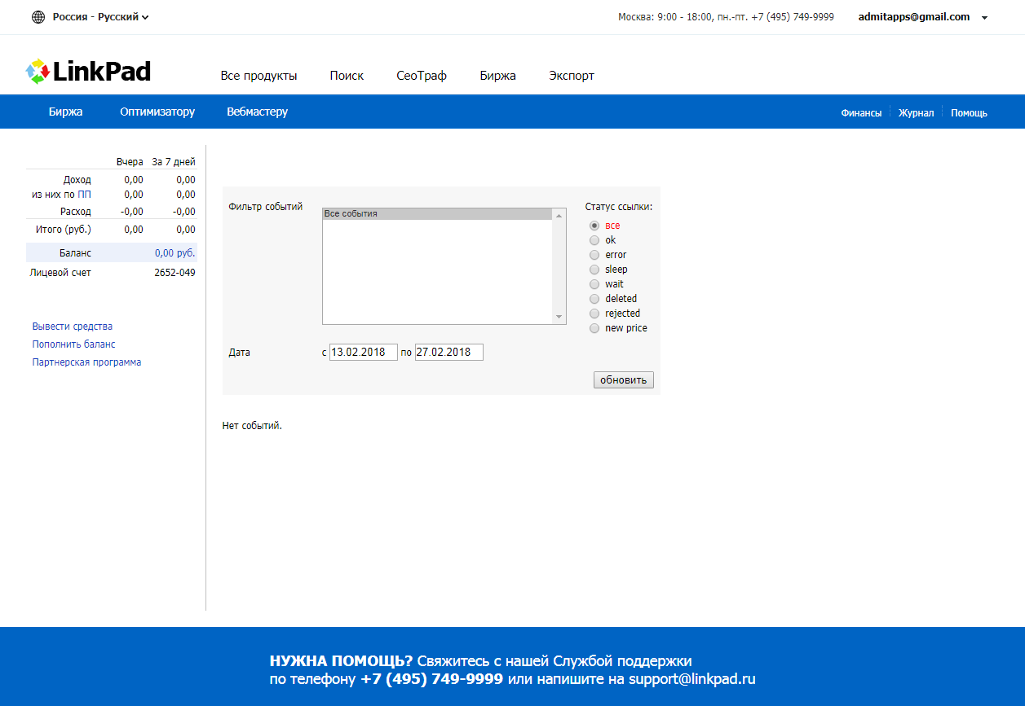The image size is (1025, 706).
Task: Select 'Все события' in the event filter list
Action: (x=437, y=214)
